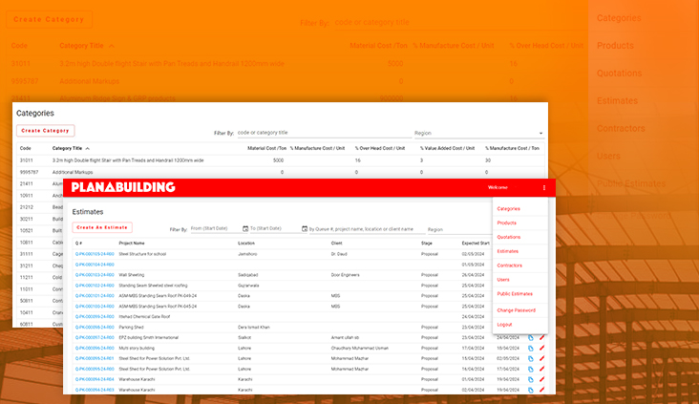Viewport: 699px width, 404px height.
Task: Choose Contractors from the dropdown menu
Action: [510, 266]
